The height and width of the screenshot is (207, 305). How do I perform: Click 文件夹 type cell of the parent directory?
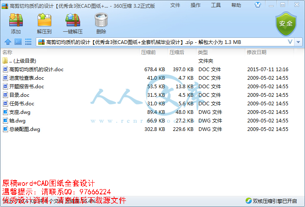[x=206, y=61]
